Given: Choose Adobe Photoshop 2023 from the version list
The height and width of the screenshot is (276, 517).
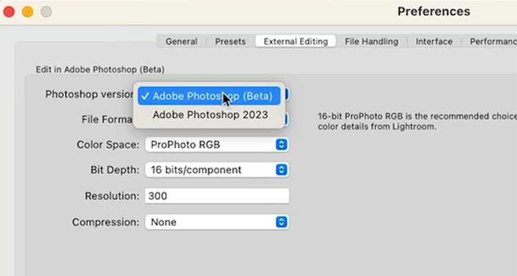Looking at the screenshot, I should 209,115.
